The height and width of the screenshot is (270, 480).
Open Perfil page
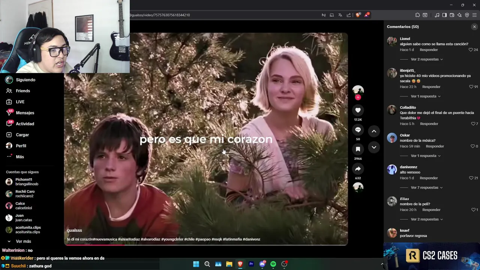click(21, 145)
